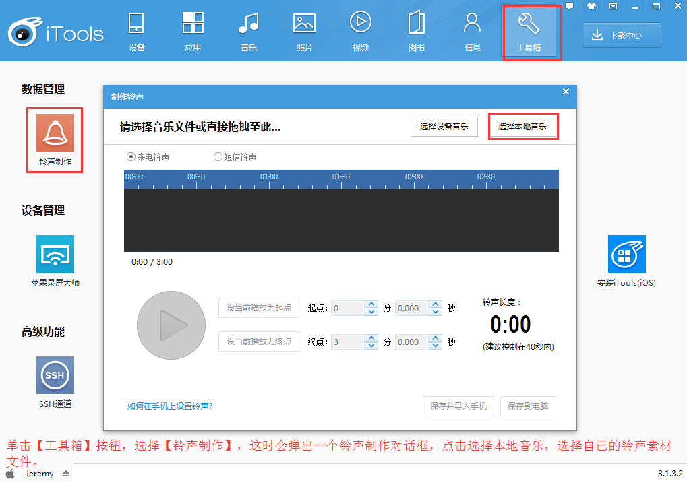Increase the 终点 minutes value

tap(371, 338)
